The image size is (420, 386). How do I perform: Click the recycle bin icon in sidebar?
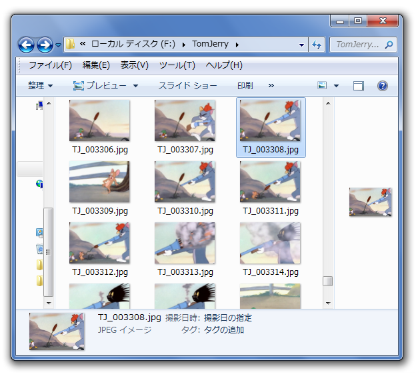[x=39, y=249]
